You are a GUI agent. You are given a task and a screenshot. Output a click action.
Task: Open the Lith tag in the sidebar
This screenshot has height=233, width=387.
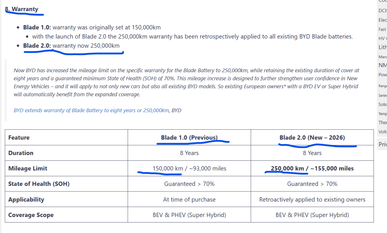click(x=382, y=47)
